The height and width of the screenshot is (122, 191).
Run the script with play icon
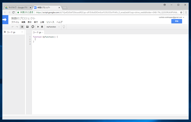tap(38, 27)
